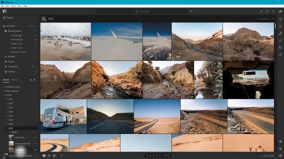Set rating to five stars
Screen dimensions: 284x159
pos(160,155)
